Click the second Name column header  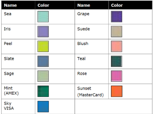[84, 5]
